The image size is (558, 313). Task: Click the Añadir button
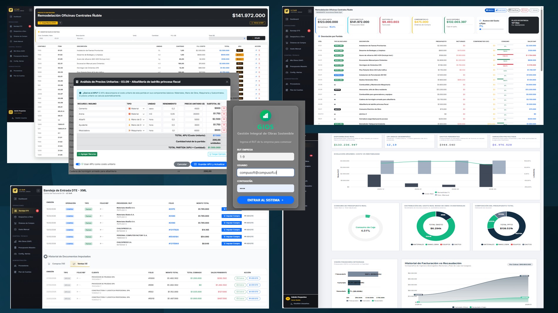256,38
